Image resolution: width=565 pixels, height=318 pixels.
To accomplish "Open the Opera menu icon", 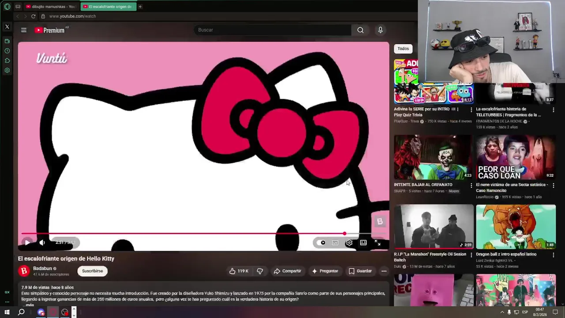I will click(x=7, y=7).
